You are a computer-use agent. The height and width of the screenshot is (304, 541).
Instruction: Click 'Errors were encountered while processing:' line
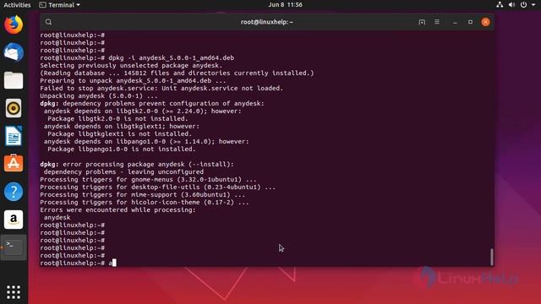(117, 210)
